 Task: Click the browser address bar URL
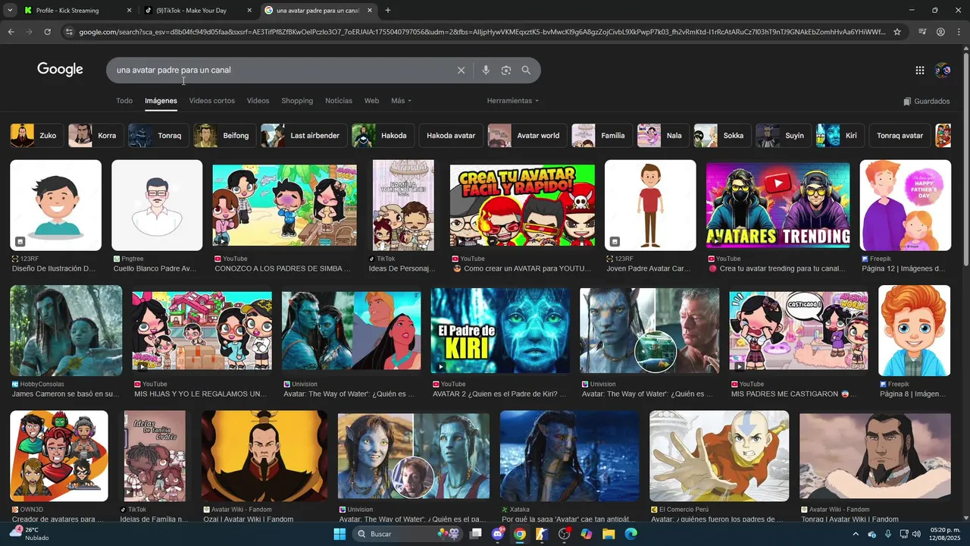tap(481, 32)
